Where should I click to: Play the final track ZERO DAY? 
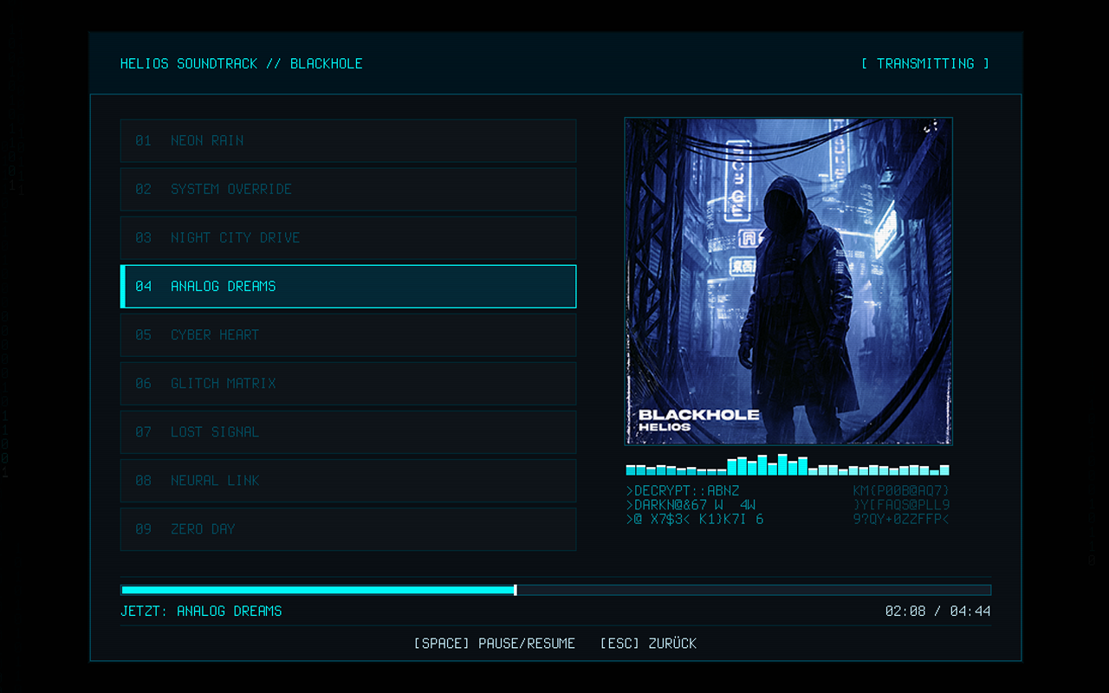[347, 528]
